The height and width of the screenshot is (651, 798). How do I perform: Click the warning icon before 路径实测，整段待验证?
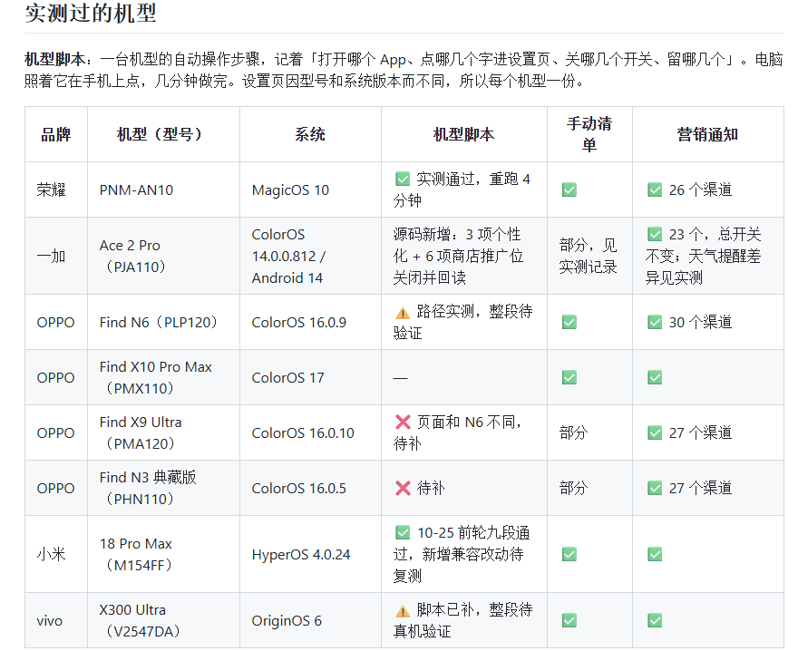tap(402, 312)
